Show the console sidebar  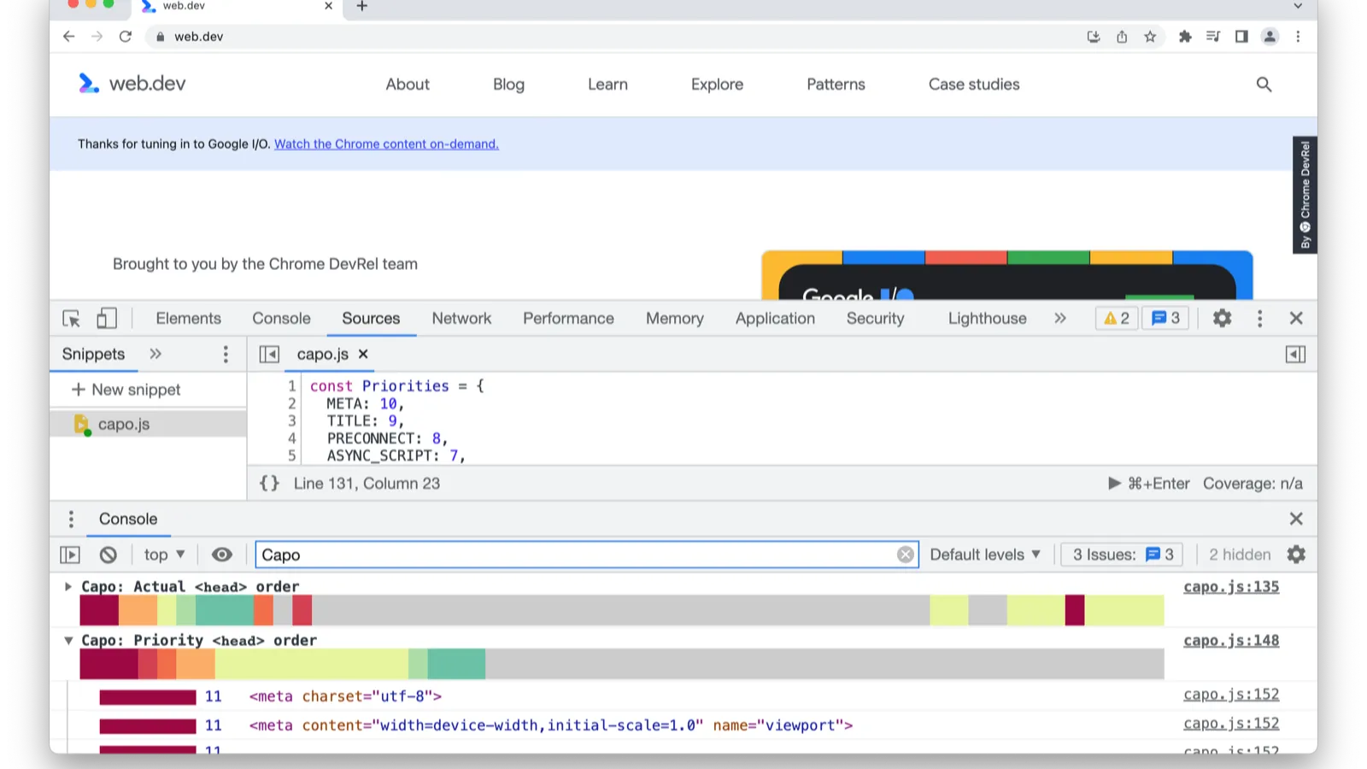70,555
